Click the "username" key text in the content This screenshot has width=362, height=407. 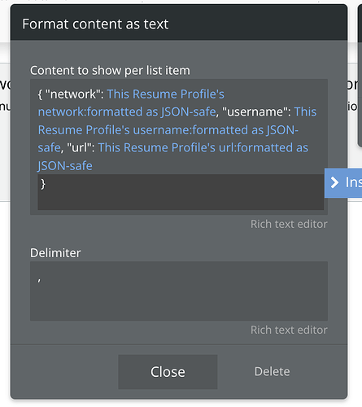point(255,112)
